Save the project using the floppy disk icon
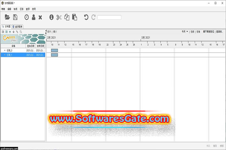The image size is (226, 150). click(15, 17)
